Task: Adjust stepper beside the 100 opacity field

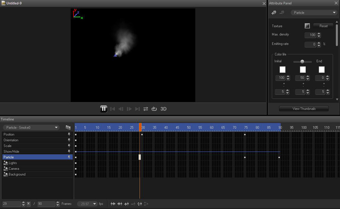Action: 288,78
